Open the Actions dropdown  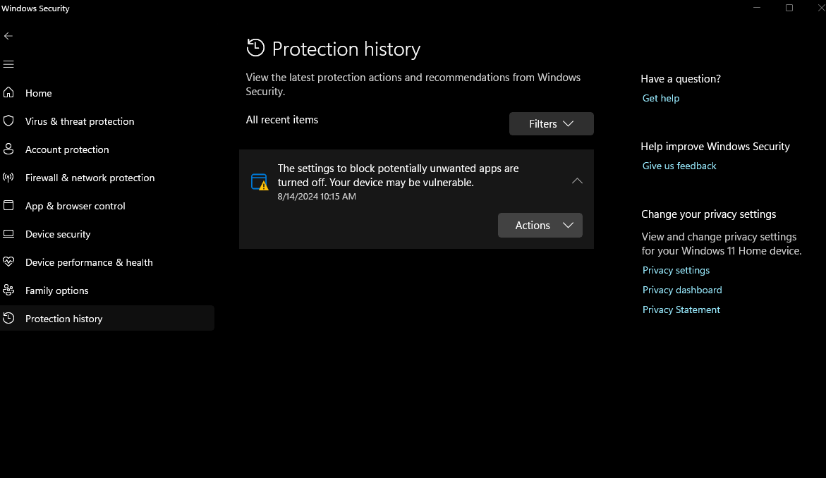tap(540, 226)
